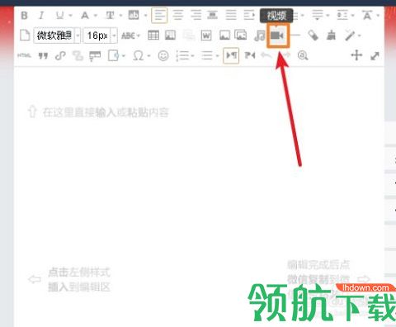Open the multi-image upload icon
Viewport: 396px width, 327px height.
[241, 36]
